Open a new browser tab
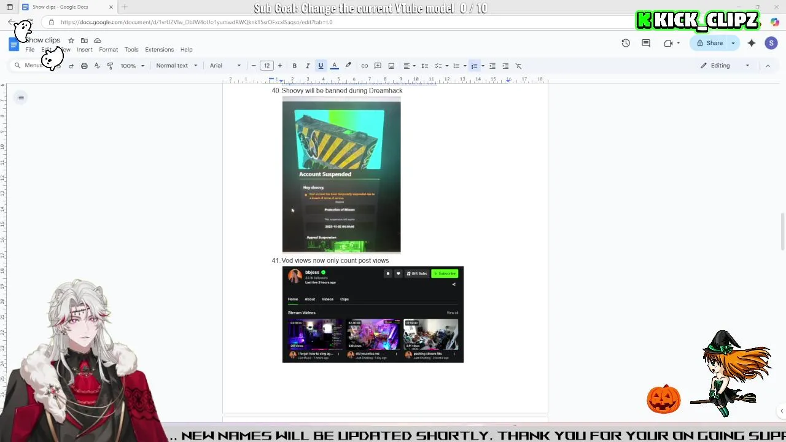The image size is (786, 442). [x=125, y=7]
